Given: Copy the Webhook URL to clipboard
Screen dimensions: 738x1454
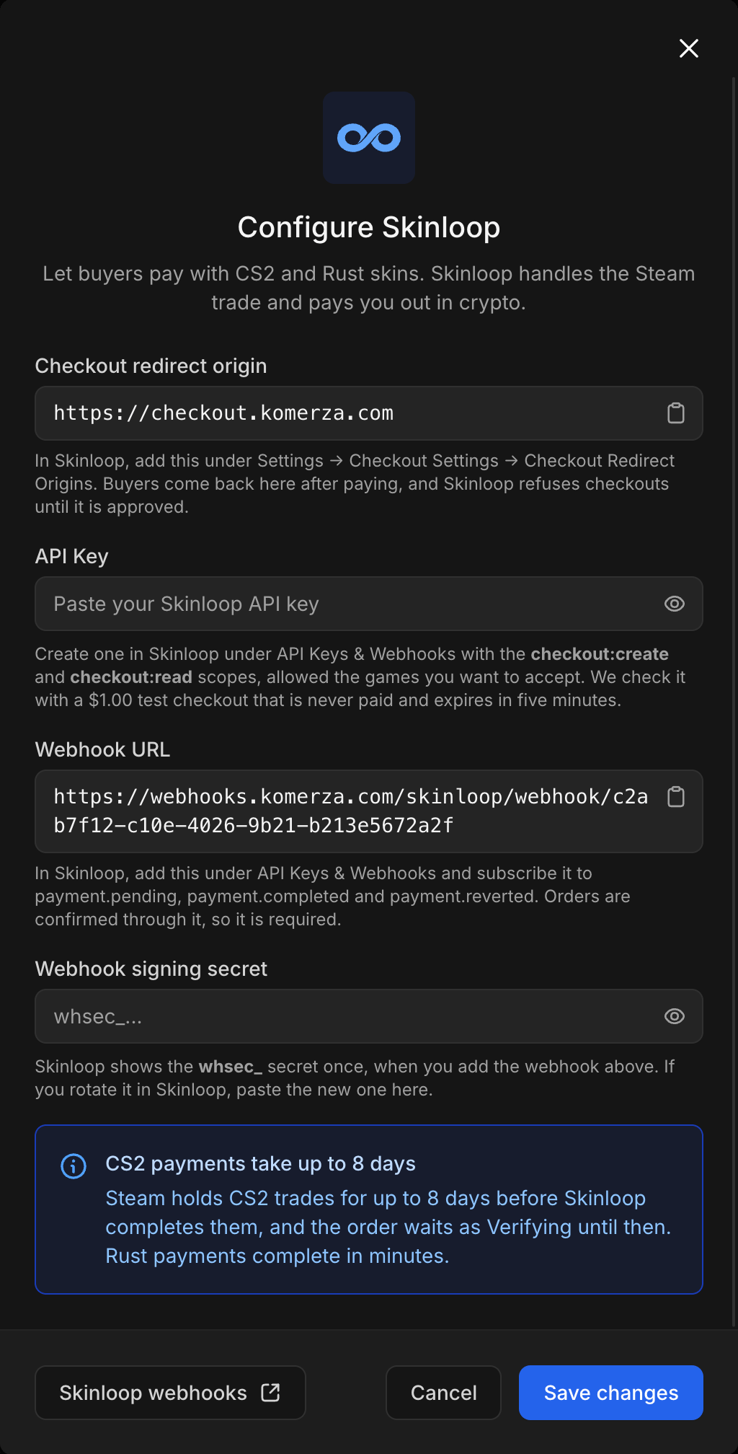Looking at the screenshot, I should pyautogui.click(x=676, y=797).
